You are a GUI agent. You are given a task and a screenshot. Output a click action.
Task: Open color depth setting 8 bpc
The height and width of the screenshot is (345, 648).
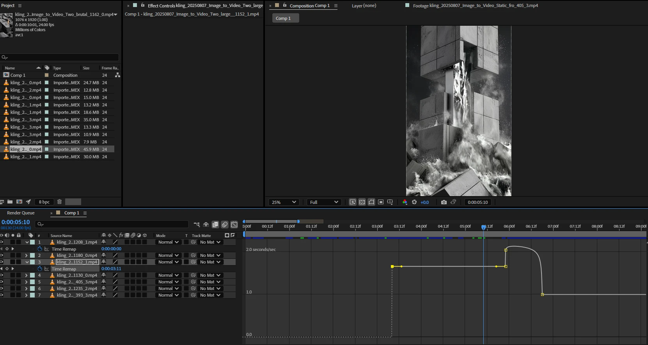[x=44, y=202]
